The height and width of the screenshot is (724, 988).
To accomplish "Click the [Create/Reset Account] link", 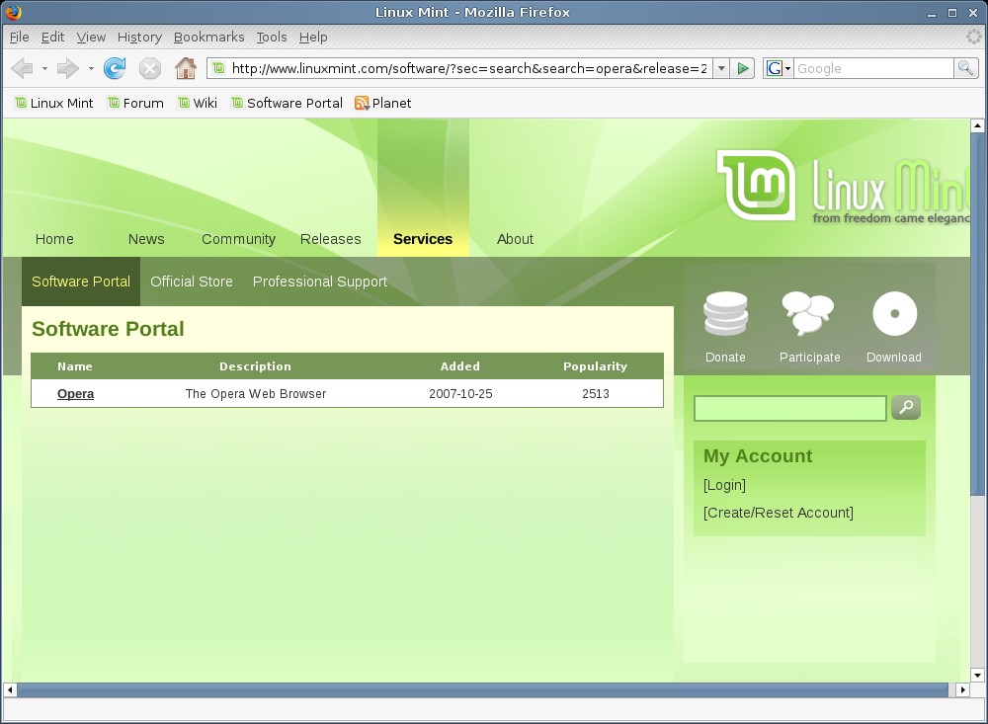I will pyautogui.click(x=779, y=513).
